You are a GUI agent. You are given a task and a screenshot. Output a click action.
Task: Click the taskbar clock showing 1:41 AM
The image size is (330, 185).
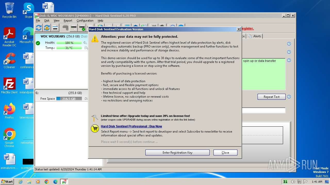[317, 182]
